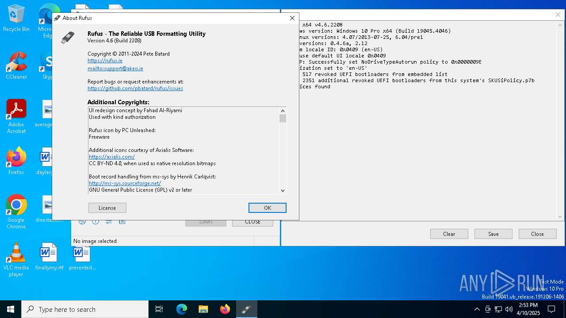Click the Rufus settings sliders icon
This screenshot has width=566, height=318.
click(x=108, y=221)
